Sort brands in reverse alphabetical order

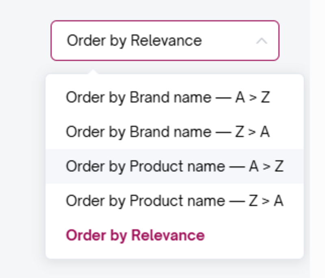(167, 132)
